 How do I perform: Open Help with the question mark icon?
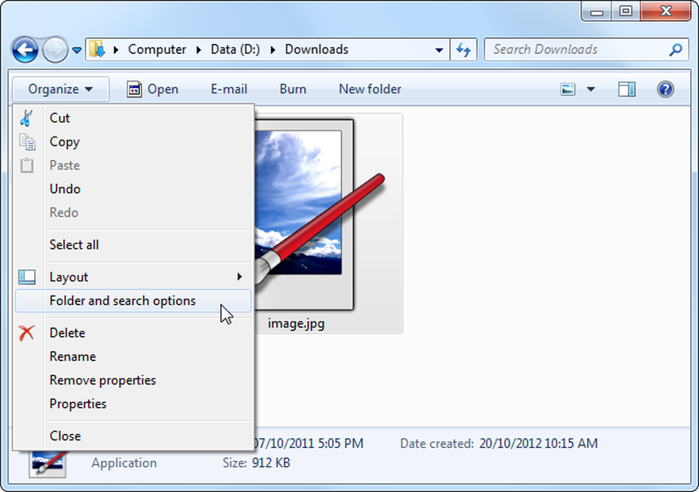tap(665, 89)
